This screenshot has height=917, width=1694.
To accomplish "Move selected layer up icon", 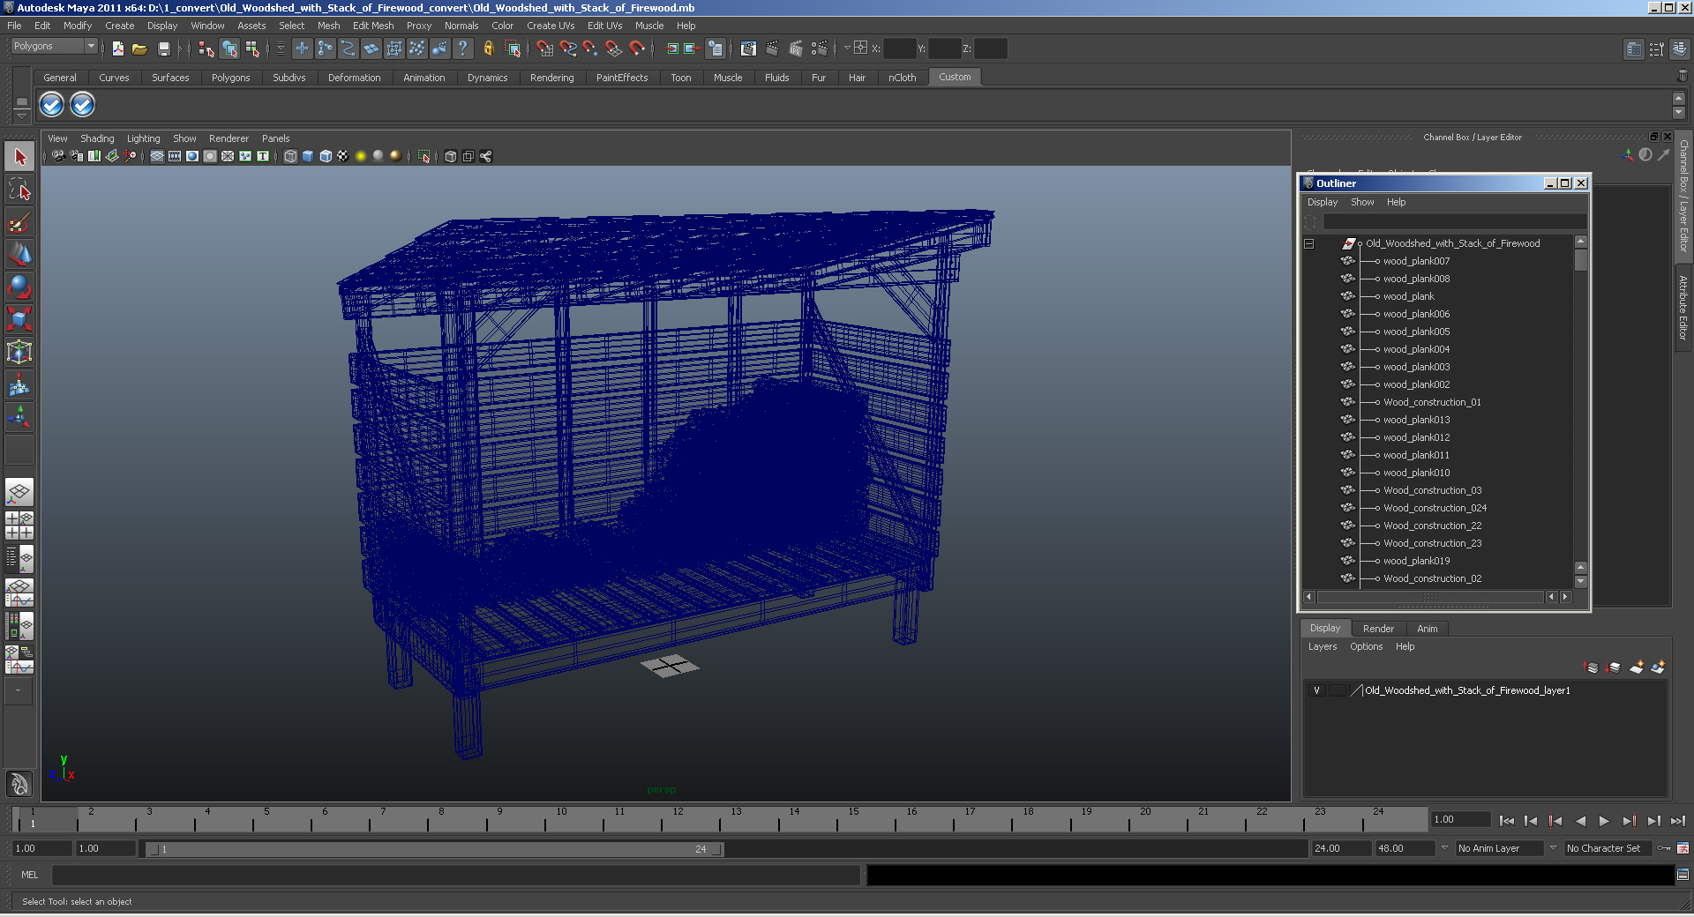I will [1592, 667].
